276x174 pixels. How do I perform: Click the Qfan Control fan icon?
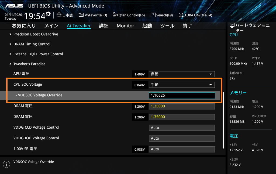tap(115, 15)
